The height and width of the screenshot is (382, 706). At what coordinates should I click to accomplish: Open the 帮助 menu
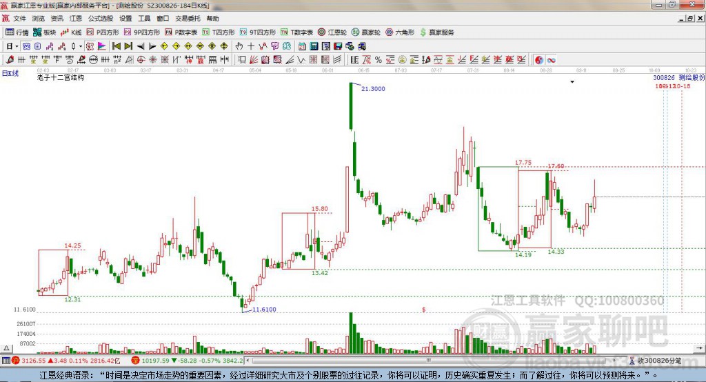(x=212, y=19)
